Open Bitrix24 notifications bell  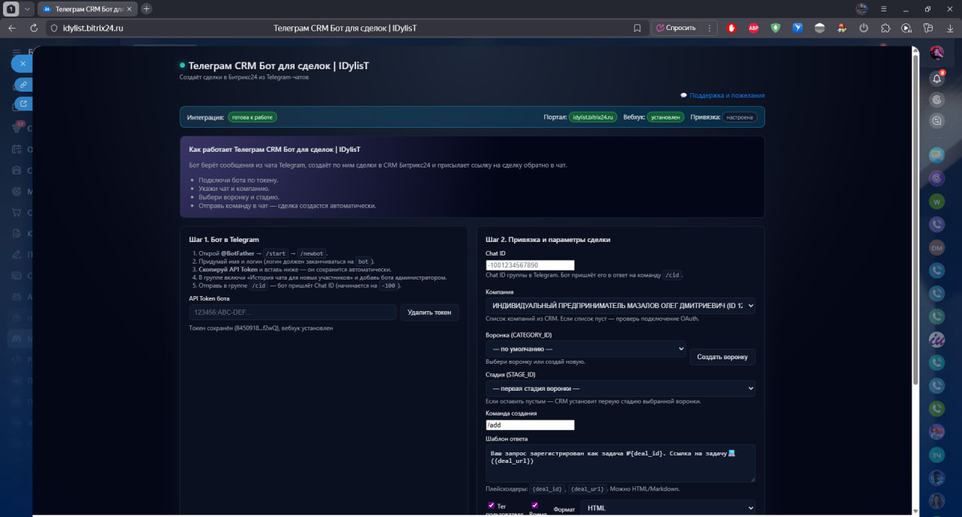point(936,78)
